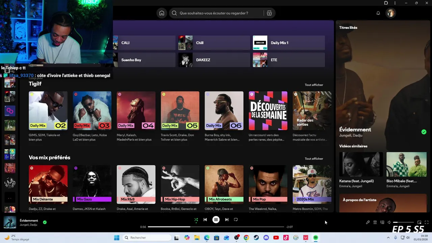Open the Browse icon beside the search bar
The image size is (432, 243).
tap(269, 13)
